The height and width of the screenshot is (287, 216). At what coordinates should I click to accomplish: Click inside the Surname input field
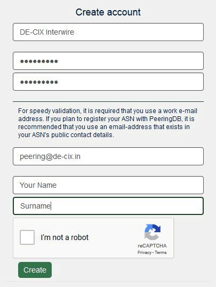click(x=108, y=206)
